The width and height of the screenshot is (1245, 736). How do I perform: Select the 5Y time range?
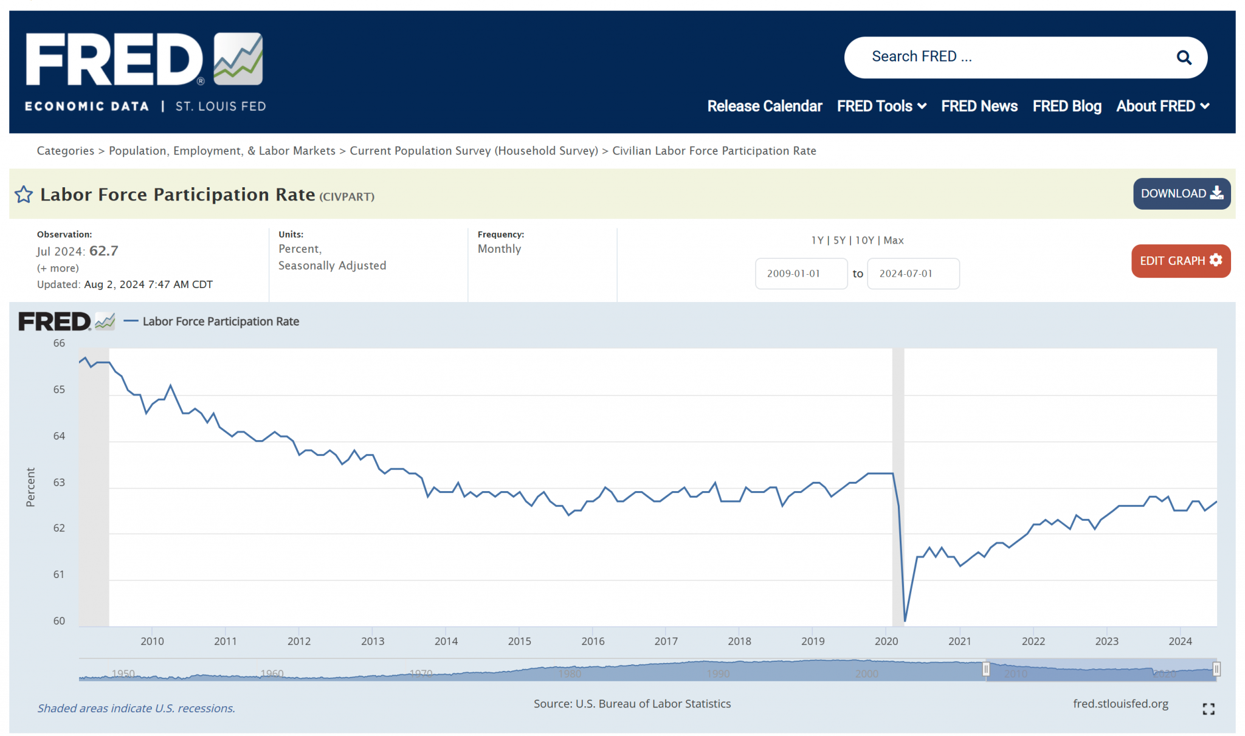coord(839,240)
